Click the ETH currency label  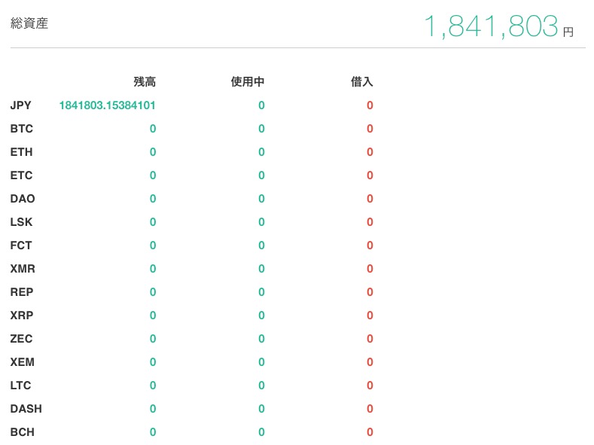point(22,152)
